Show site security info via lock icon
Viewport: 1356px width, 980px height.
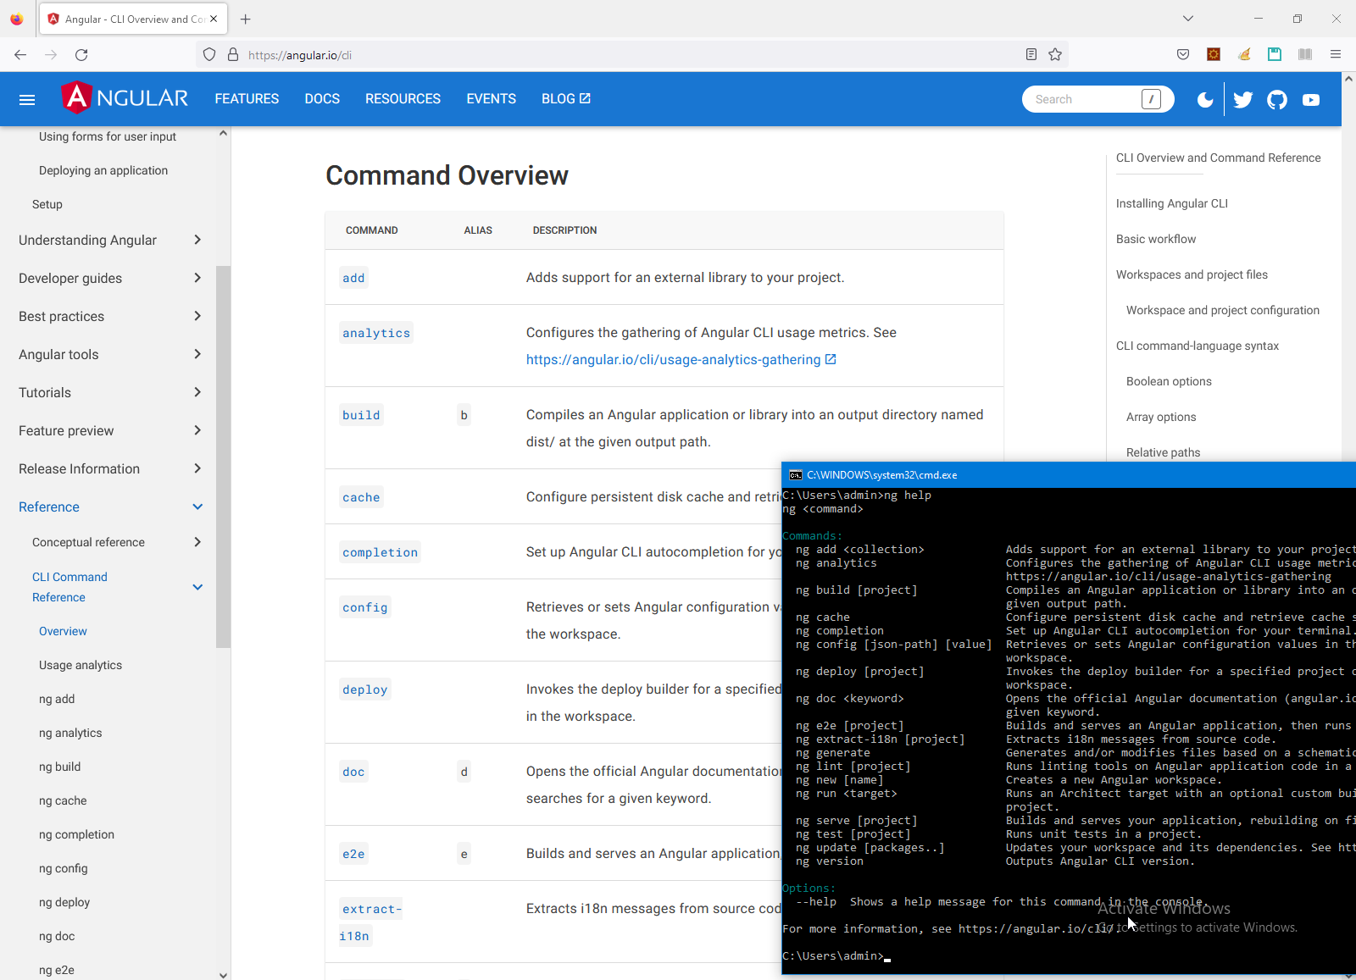pos(233,55)
